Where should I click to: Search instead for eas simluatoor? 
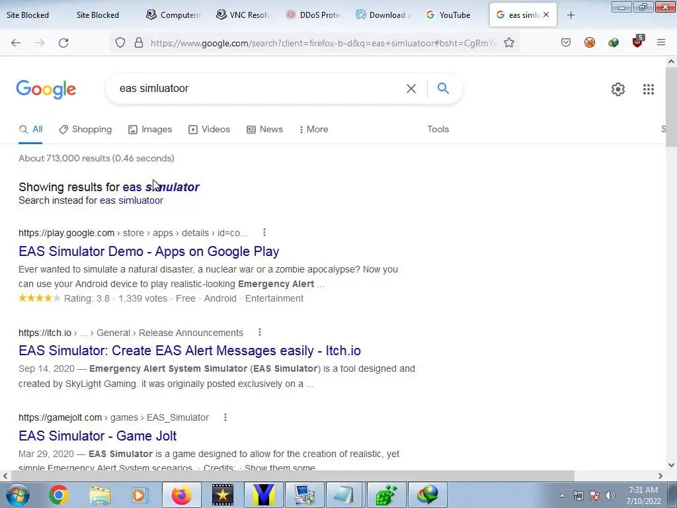click(x=132, y=200)
